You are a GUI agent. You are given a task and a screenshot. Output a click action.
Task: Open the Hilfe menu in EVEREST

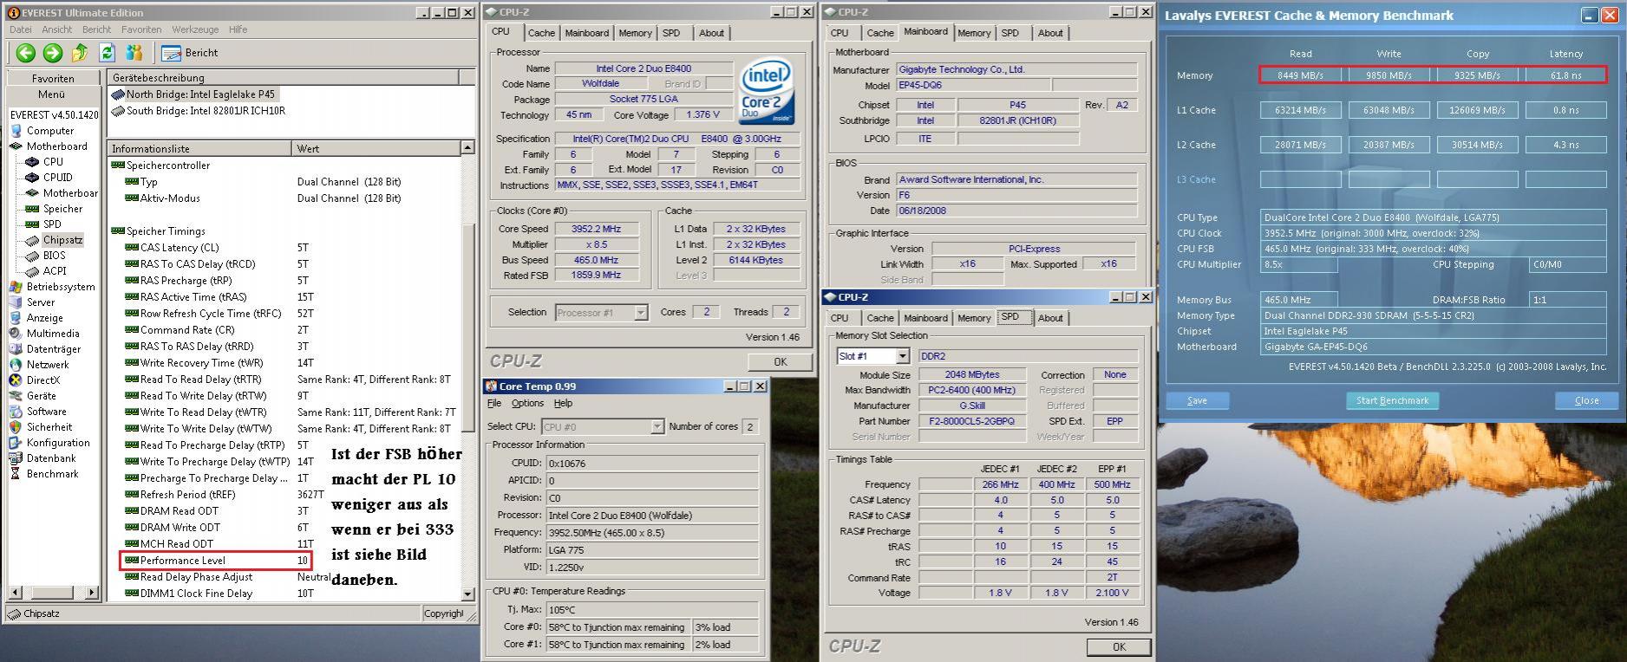[x=238, y=29]
